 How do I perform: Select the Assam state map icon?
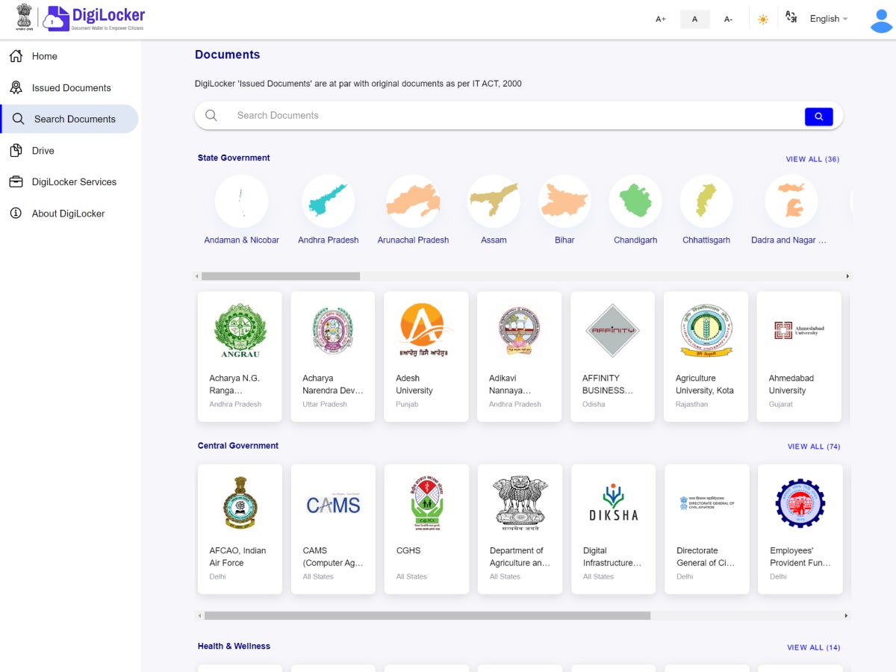coord(494,201)
